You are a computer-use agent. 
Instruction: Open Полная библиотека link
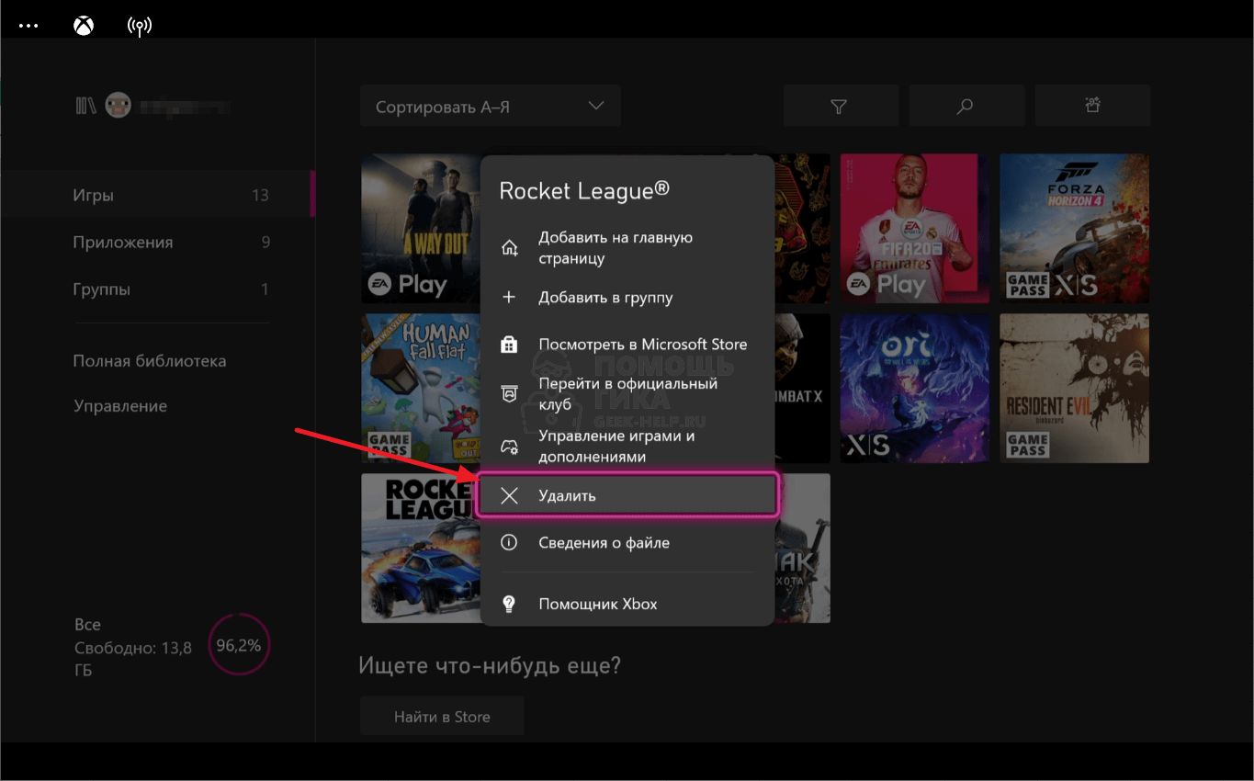tap(150, 361)
